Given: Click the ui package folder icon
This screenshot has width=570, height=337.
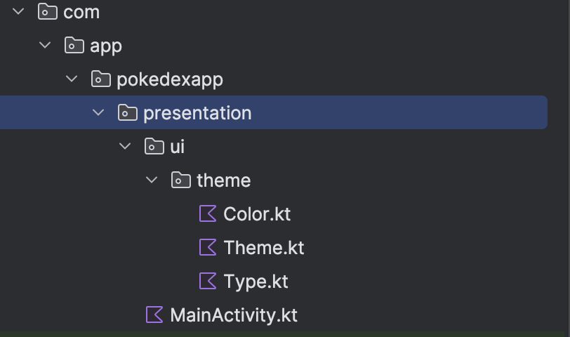Looking at the screenshot, I should [154, 146].
